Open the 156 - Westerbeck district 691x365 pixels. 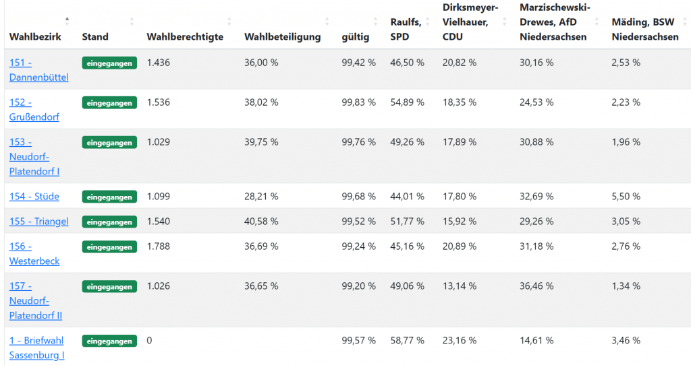(x=34, y=254)
